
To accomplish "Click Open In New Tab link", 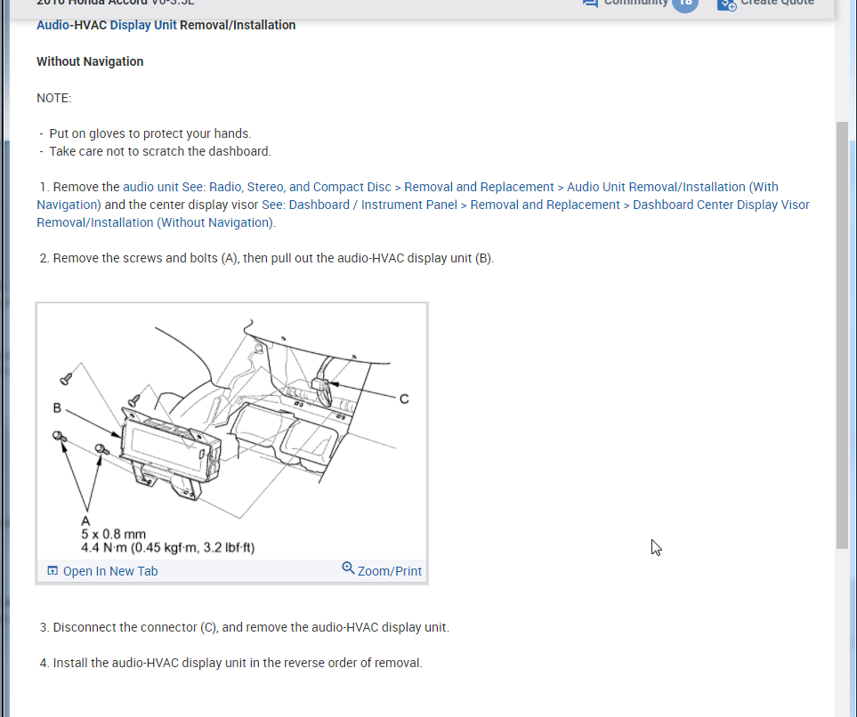I will click(109, 571).
